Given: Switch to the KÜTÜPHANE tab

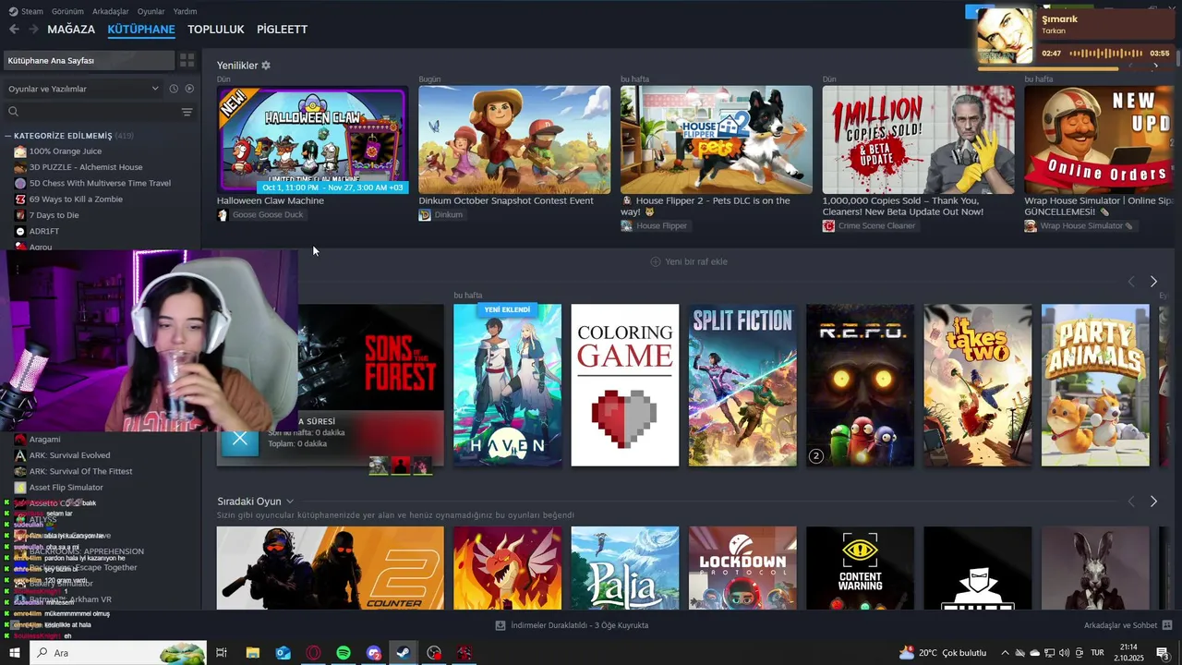Looking at the screenshot, I should coord(141,30).
